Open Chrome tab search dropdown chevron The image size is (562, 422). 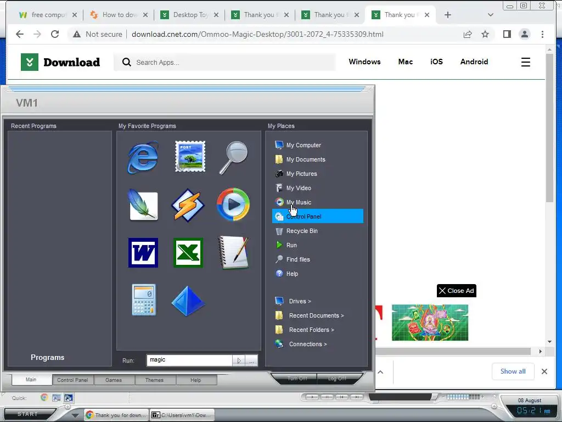point(491,15)
